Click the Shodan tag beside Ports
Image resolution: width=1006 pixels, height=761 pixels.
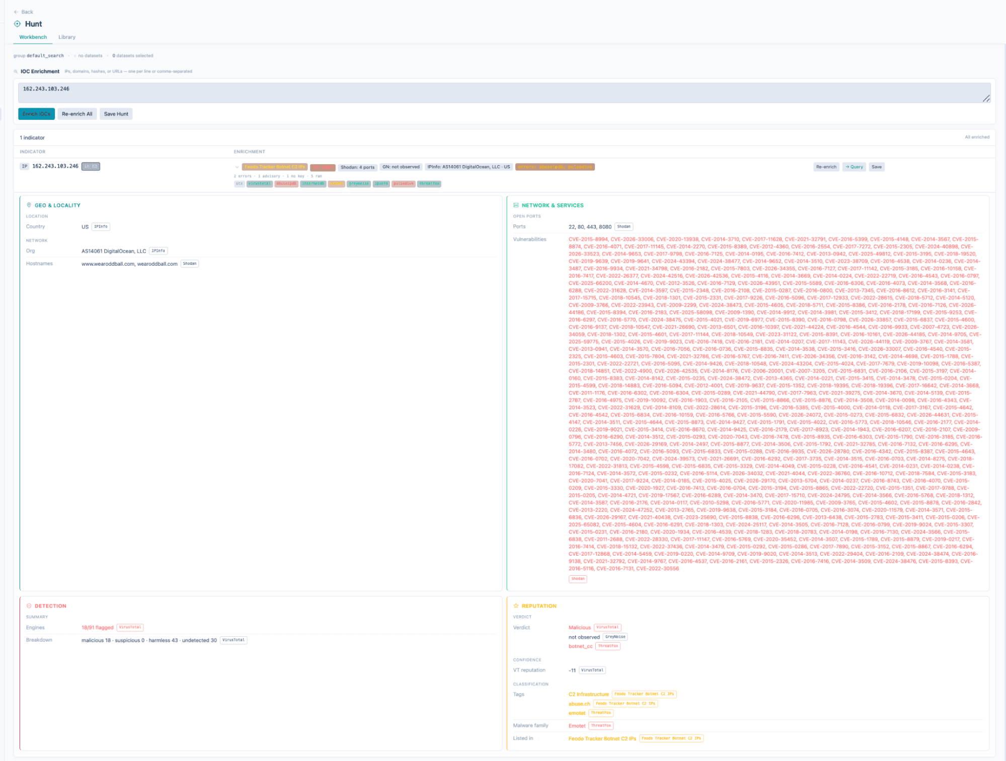click(x=624, y=226)
